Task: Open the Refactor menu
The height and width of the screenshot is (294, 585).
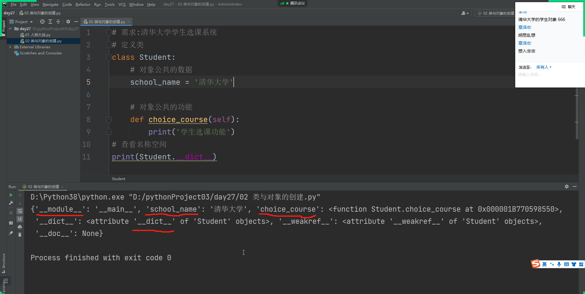Action: tap(83, 4)
